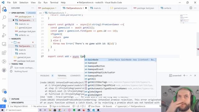Switch to package-lock.json editor tab
Screen dimensions: 199x112
(145, 8)
